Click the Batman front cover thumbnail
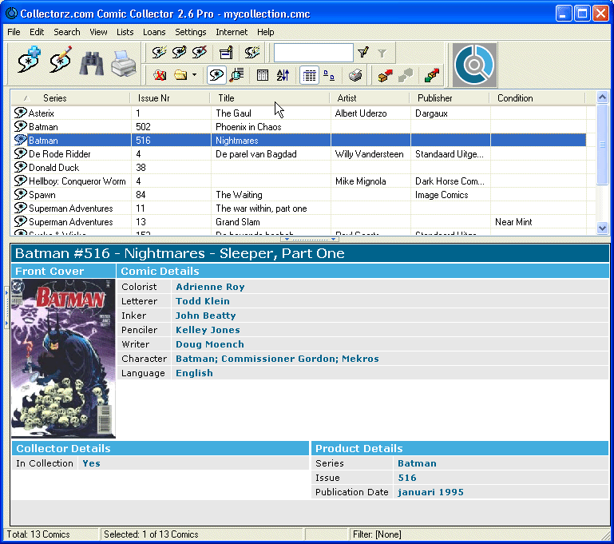 click(x=63, y=359)
